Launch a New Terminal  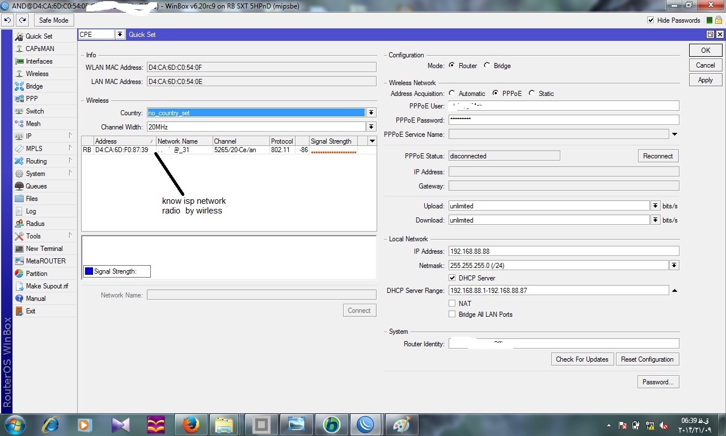[44, 249]
